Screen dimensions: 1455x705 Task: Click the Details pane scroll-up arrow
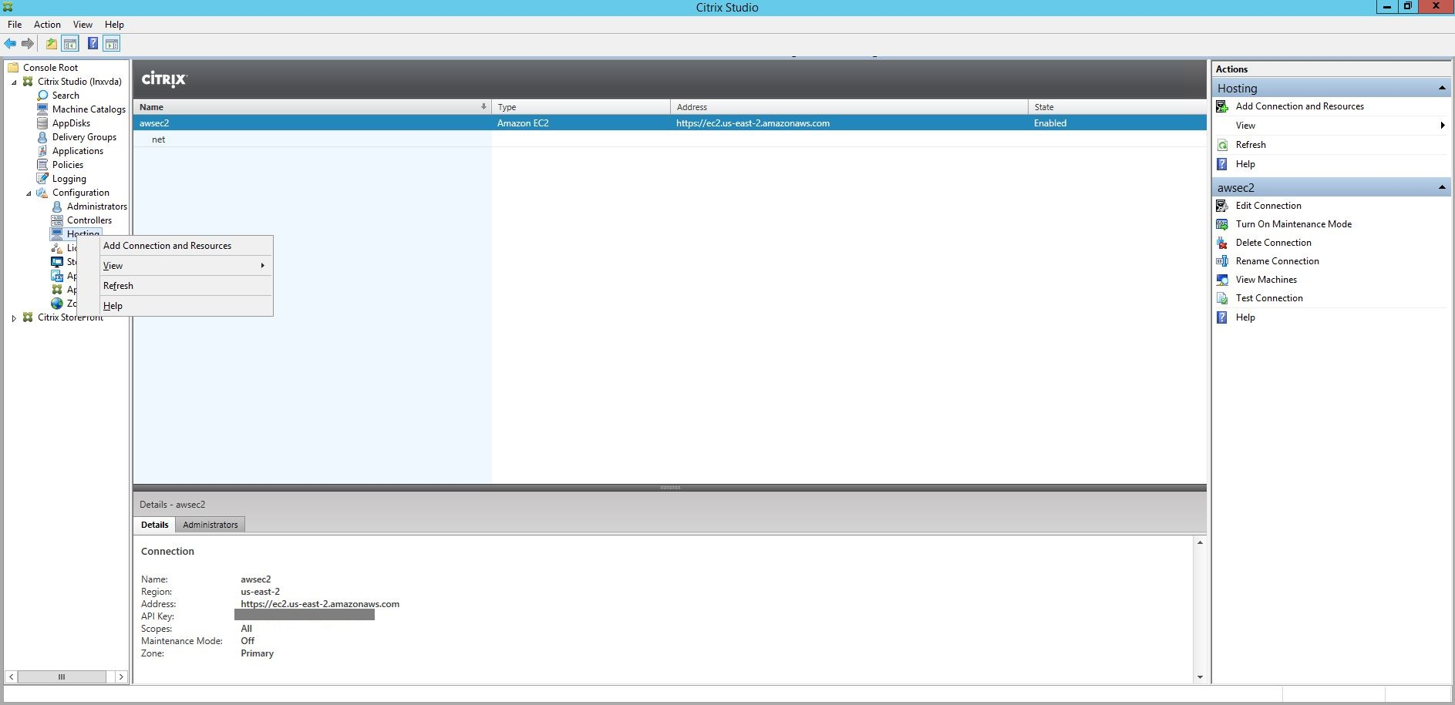(1200, 542)
